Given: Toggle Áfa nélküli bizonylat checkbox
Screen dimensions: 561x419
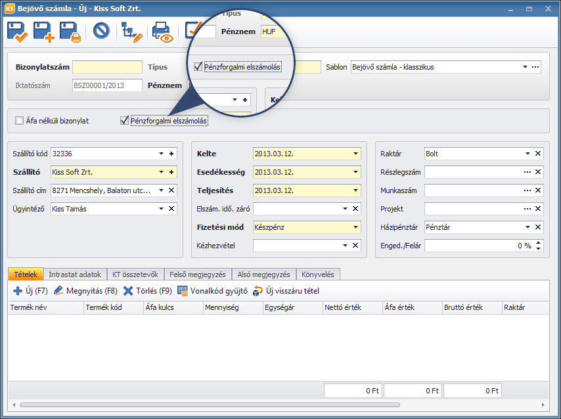Looking at the screenshot, I should 19,121.
